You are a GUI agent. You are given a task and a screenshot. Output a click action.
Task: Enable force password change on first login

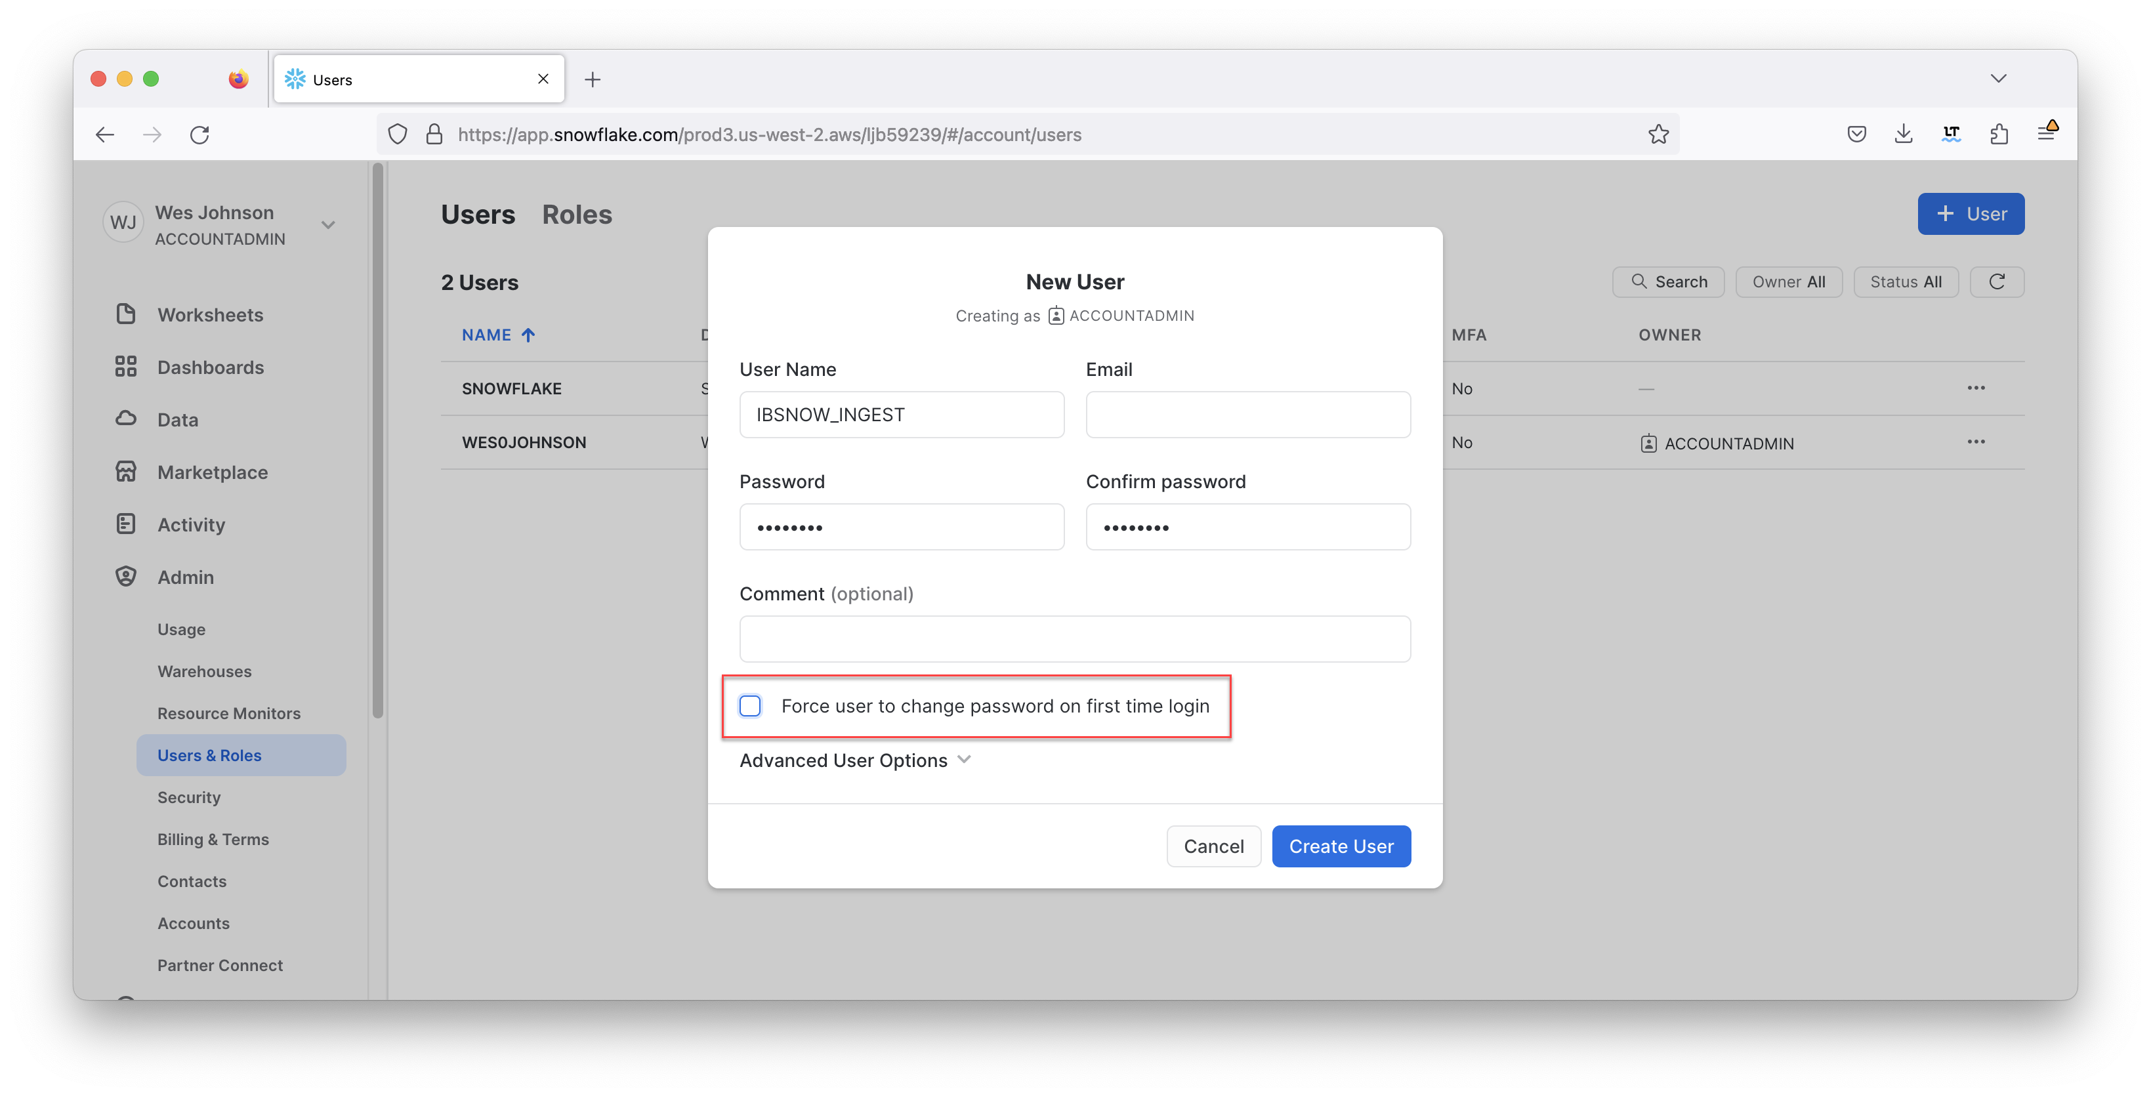click(750, 706)
